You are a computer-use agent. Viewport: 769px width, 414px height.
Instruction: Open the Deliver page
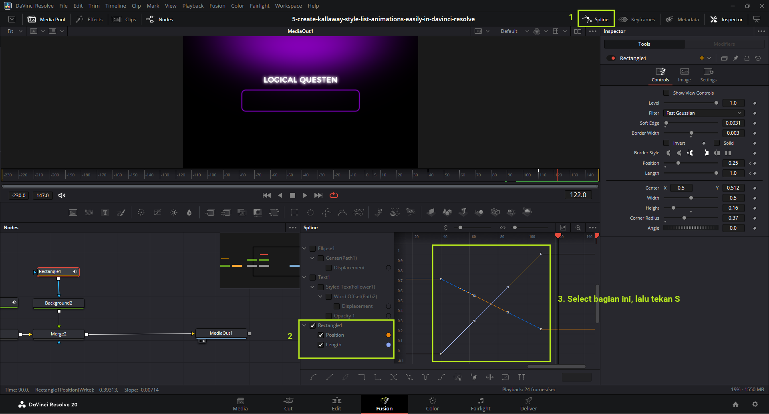(x=528, y=404)
